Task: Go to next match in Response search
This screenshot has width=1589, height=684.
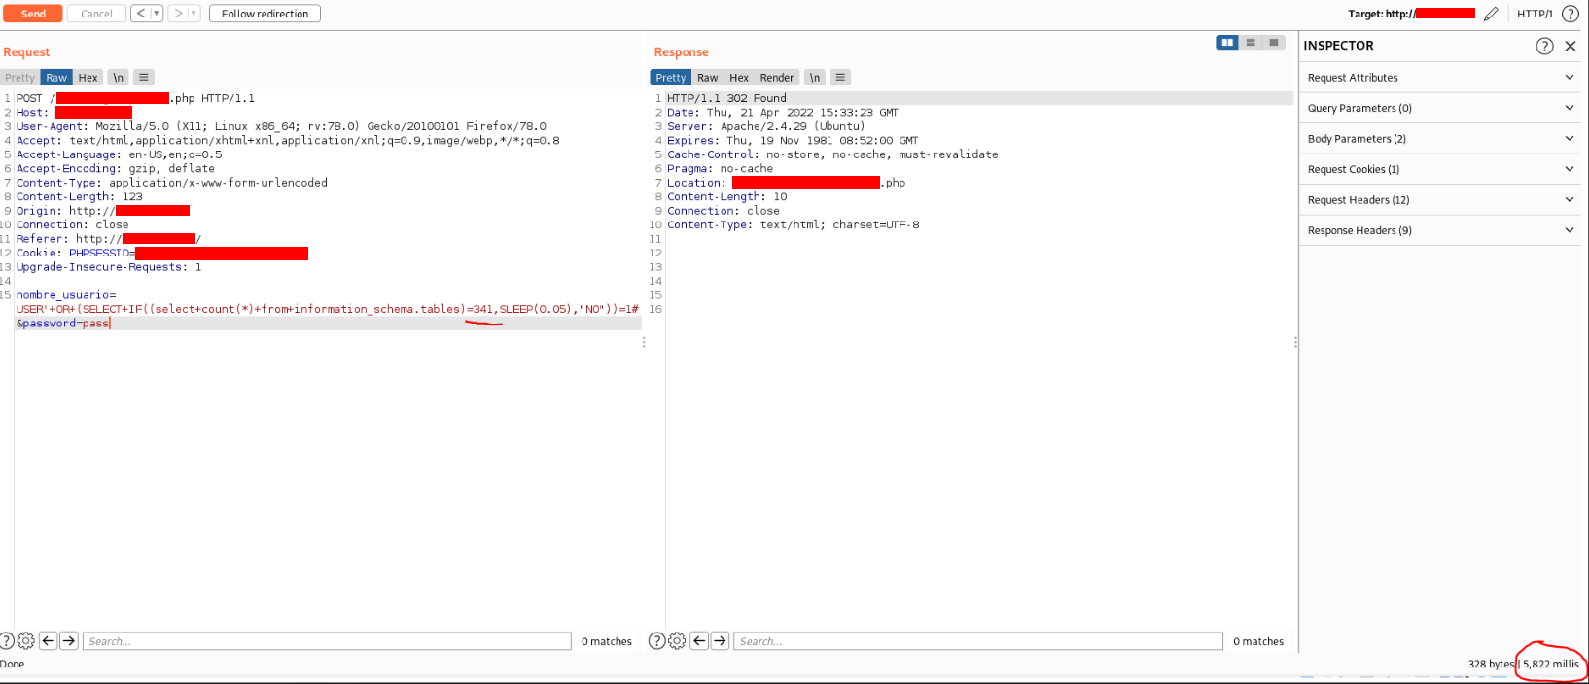Action: 720,641
